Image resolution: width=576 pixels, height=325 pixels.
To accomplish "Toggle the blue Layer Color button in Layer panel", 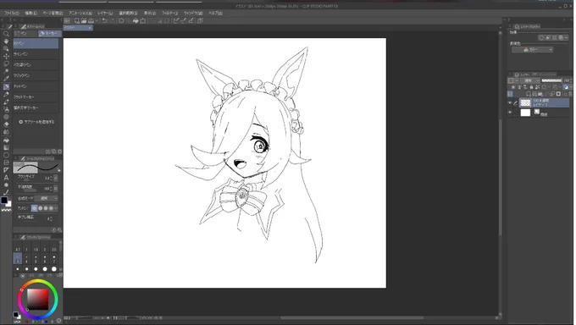I will (565, 87).
